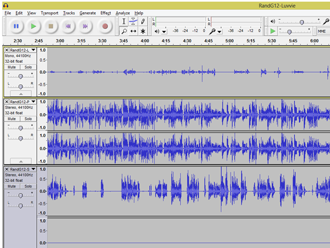
Task: Click the Play-at-speed green button
Action: (273, 31)
